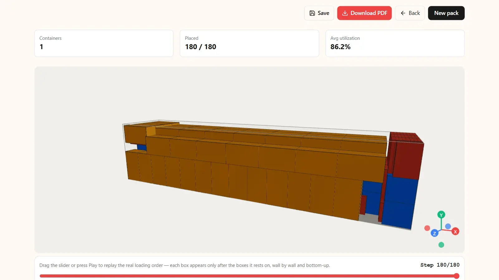
Task: Click the pale green negative Y gizmo dot
Action: point(441,245)
